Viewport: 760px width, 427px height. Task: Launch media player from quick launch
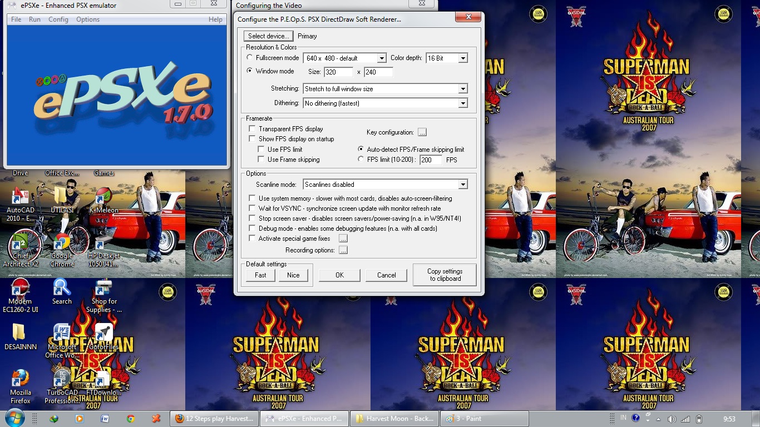(79, 419)
